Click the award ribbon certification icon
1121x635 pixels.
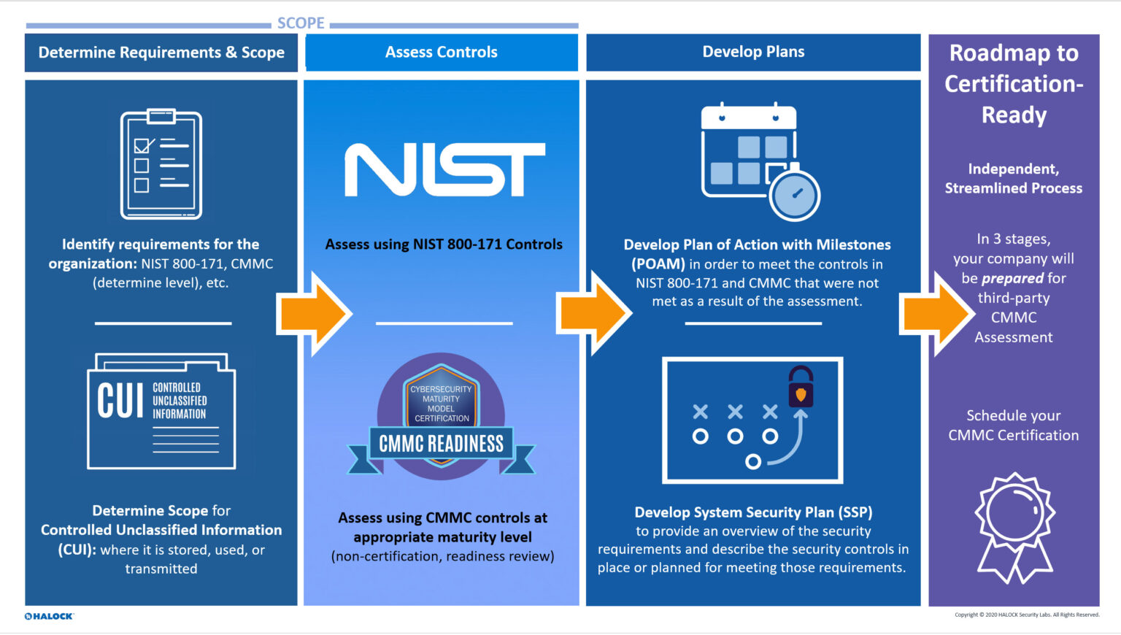point(1014,527)
